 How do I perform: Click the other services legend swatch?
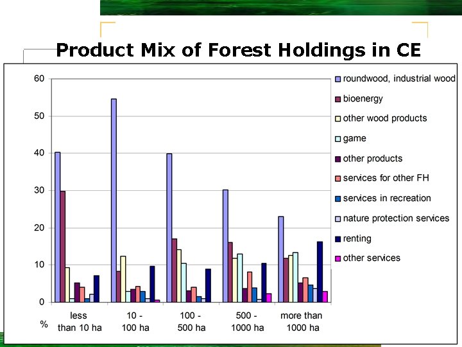(338, 258)
